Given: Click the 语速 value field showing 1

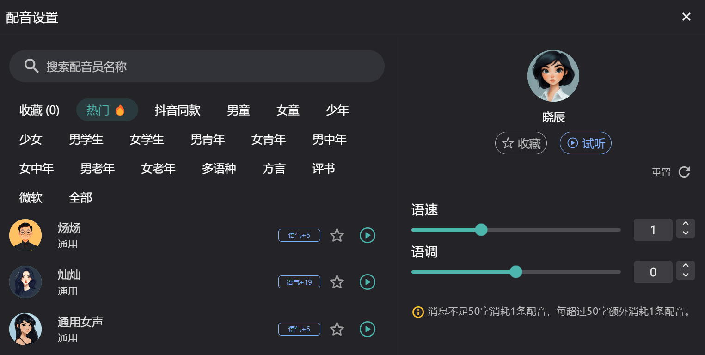Looking at the screenshot, I should click(x=653, y=230).
